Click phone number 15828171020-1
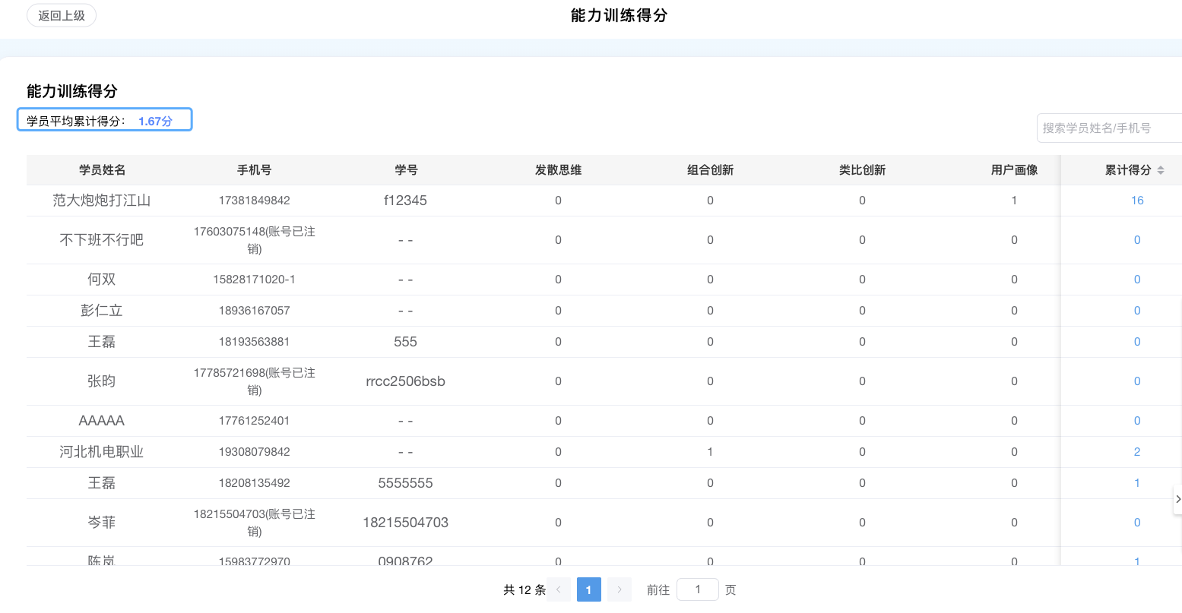The height and width of the screenshot is (613, 1182). [x=255, y=280]
